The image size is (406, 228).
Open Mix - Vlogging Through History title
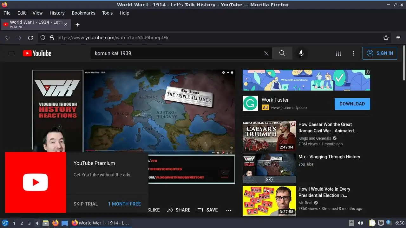329,157
